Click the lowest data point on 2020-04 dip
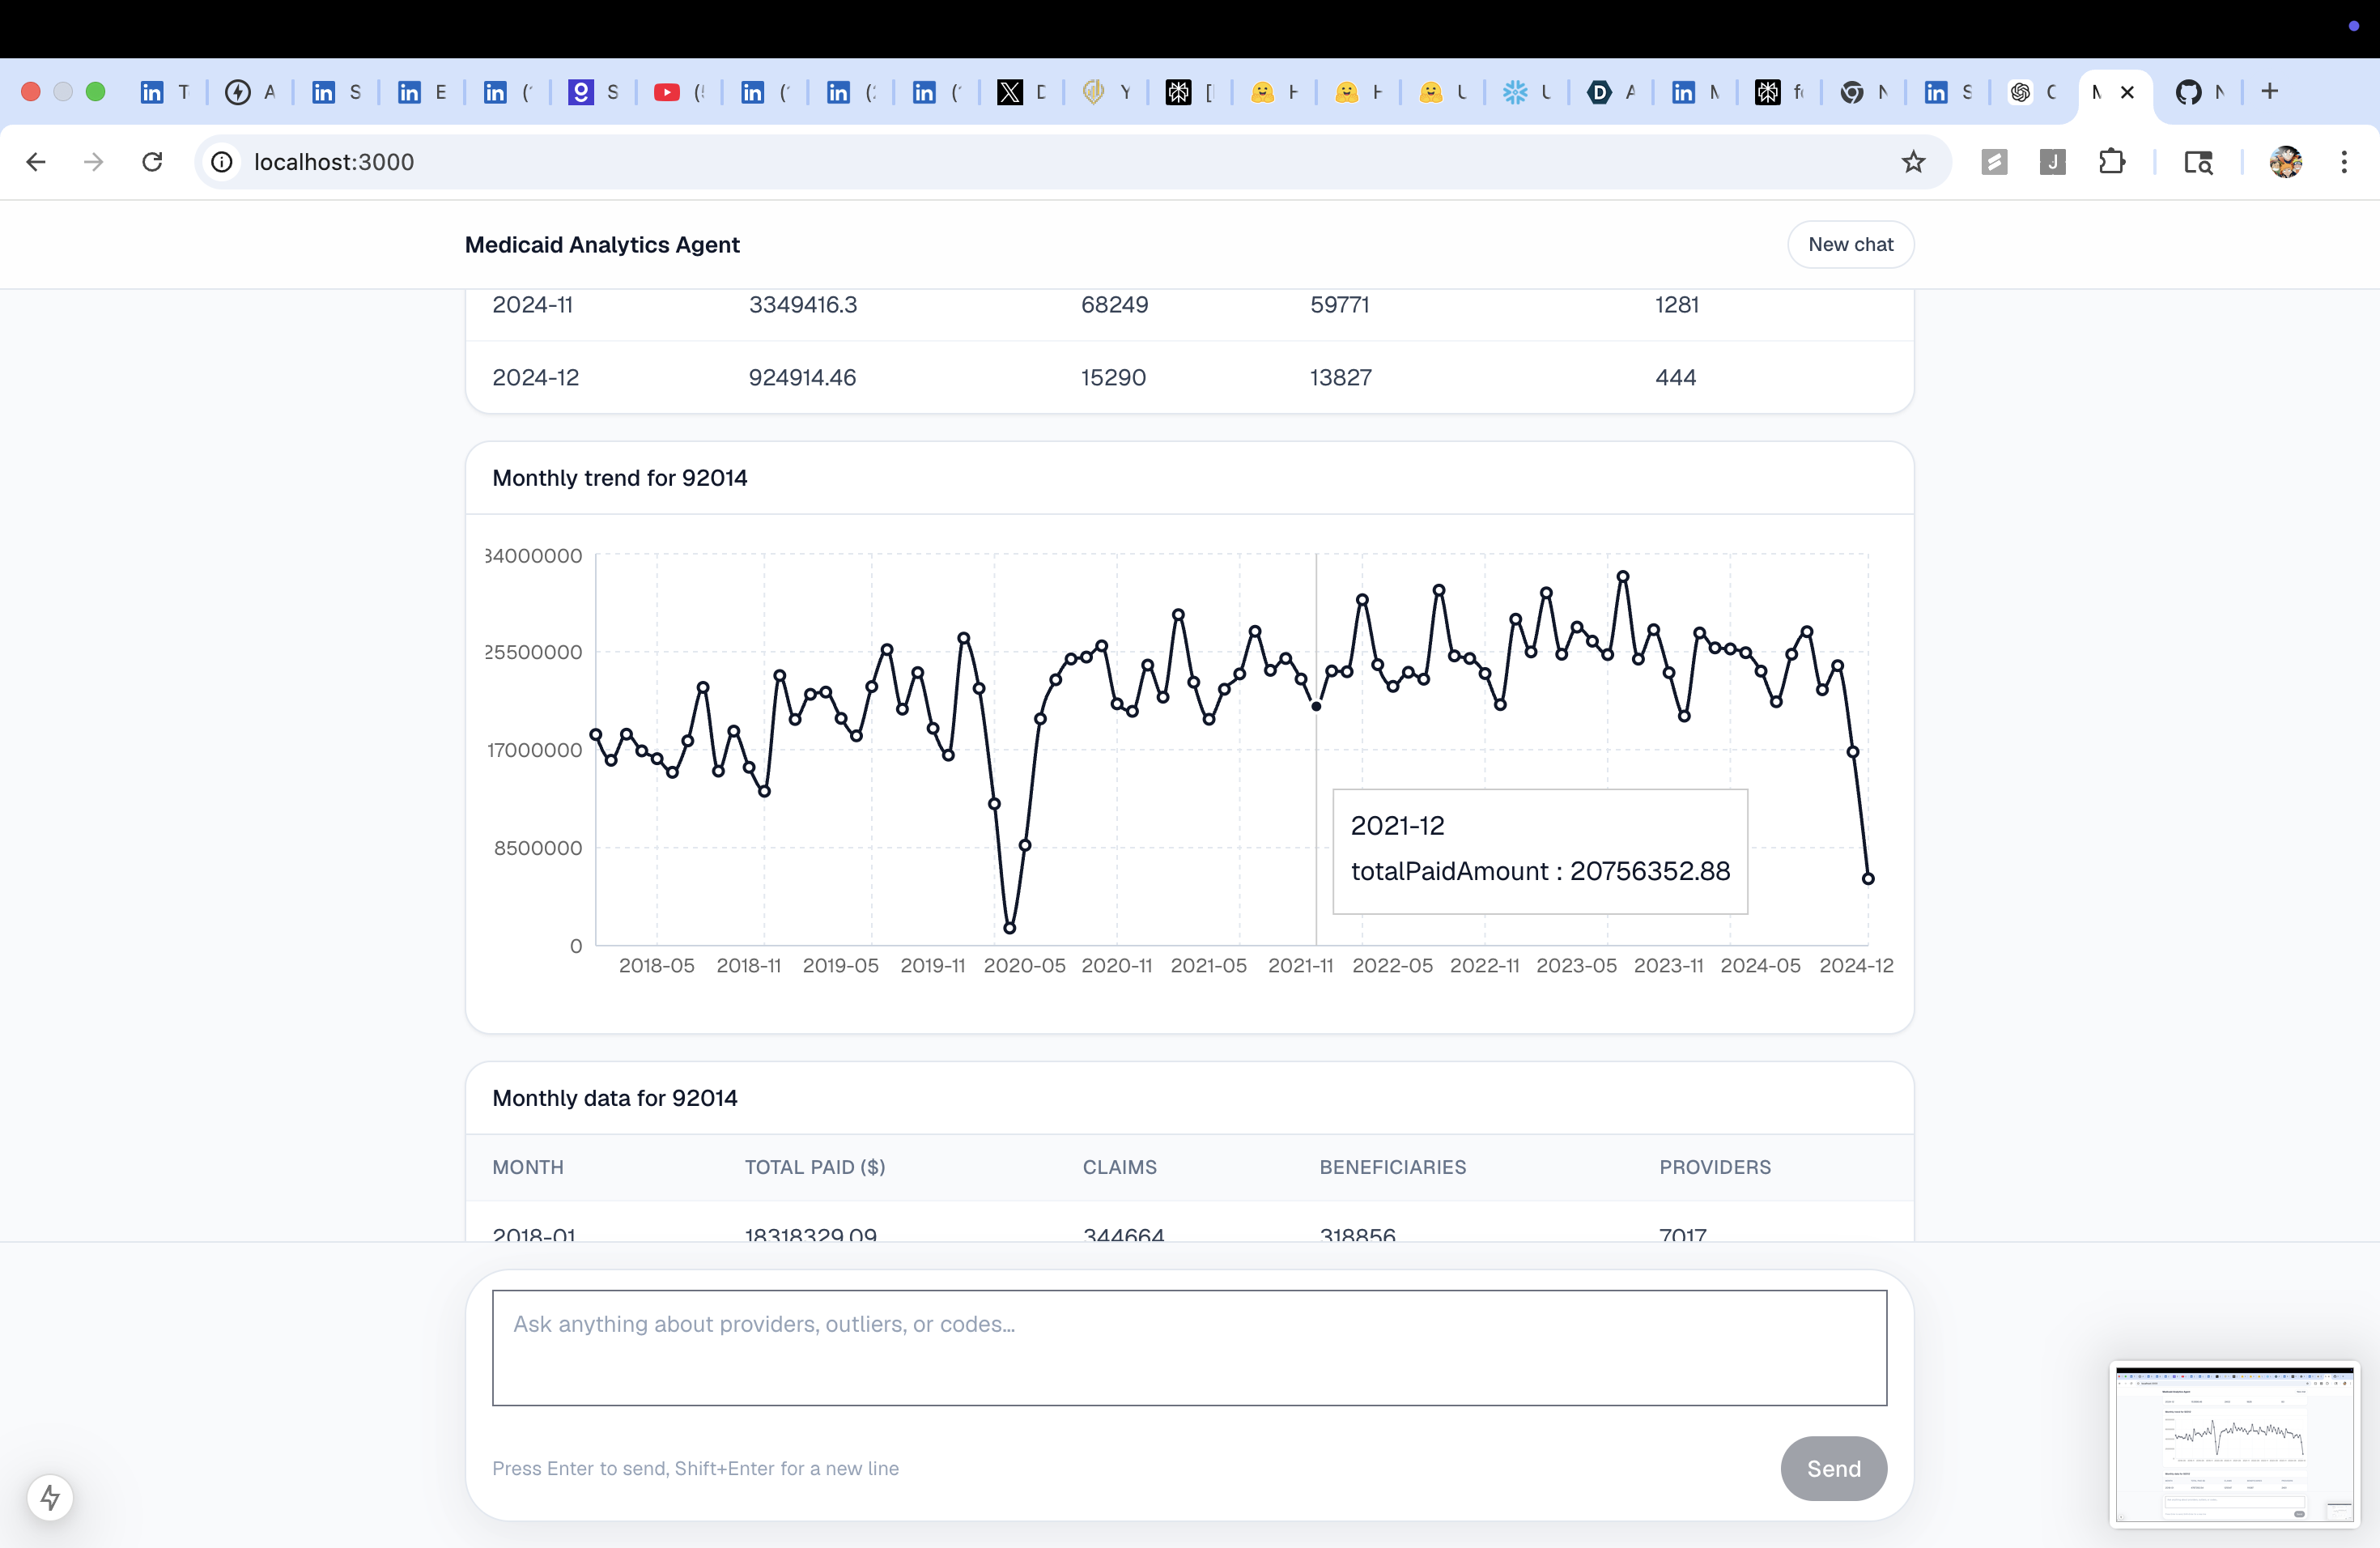 1009,928
